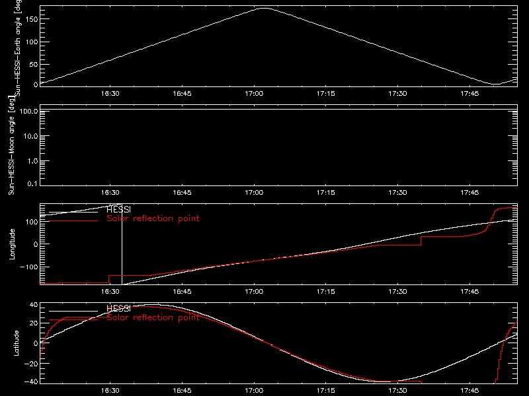
Task: Click 'Solar reflection point' legend text in Longitude plot
Action: click(x=153, y=218)
